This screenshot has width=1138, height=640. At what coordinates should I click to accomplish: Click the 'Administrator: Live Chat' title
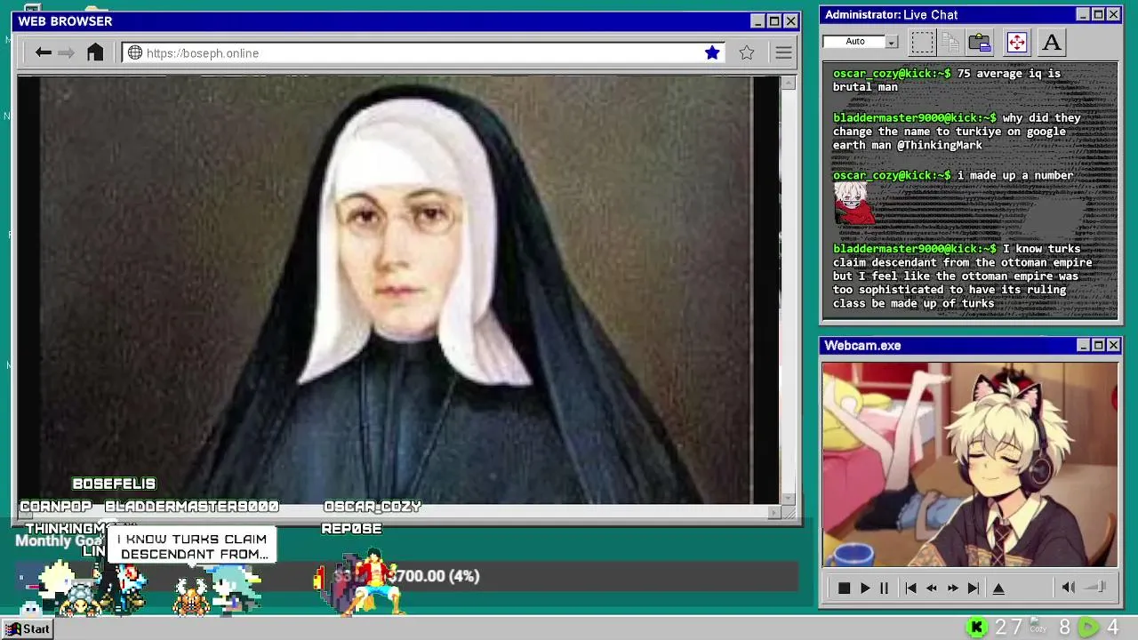pyautogui.click(x=891, y=14)
